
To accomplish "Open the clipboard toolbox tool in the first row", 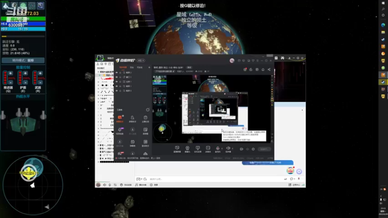I will coord(145,119).
